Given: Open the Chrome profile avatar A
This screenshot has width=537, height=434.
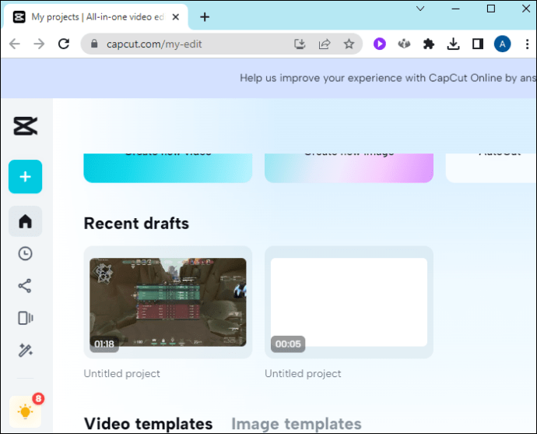Looking at the screenshot, I should tap(503, 44).
